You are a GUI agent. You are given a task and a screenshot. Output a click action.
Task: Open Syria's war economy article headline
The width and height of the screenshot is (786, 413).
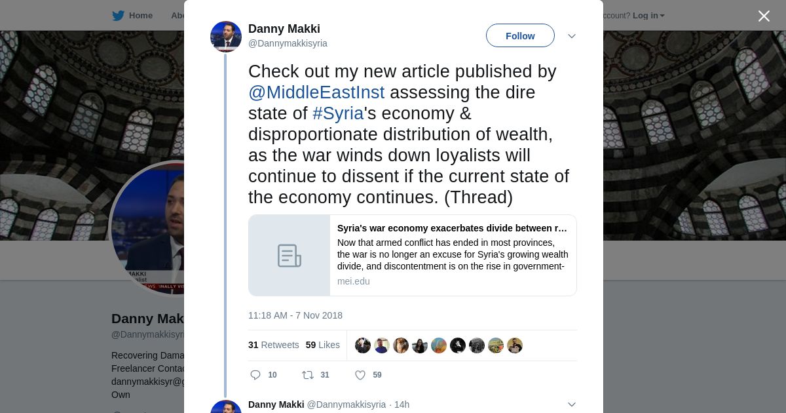[x=452, y=228]
